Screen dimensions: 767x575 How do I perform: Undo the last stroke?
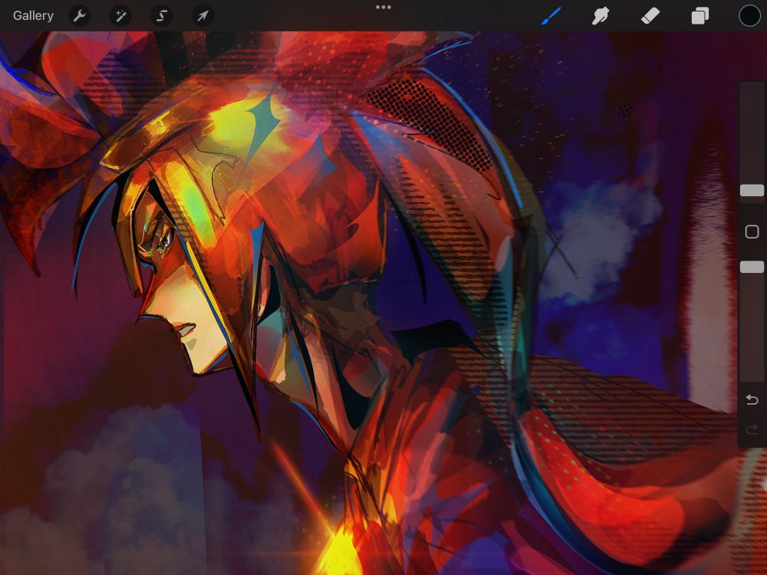click(752, 400)
